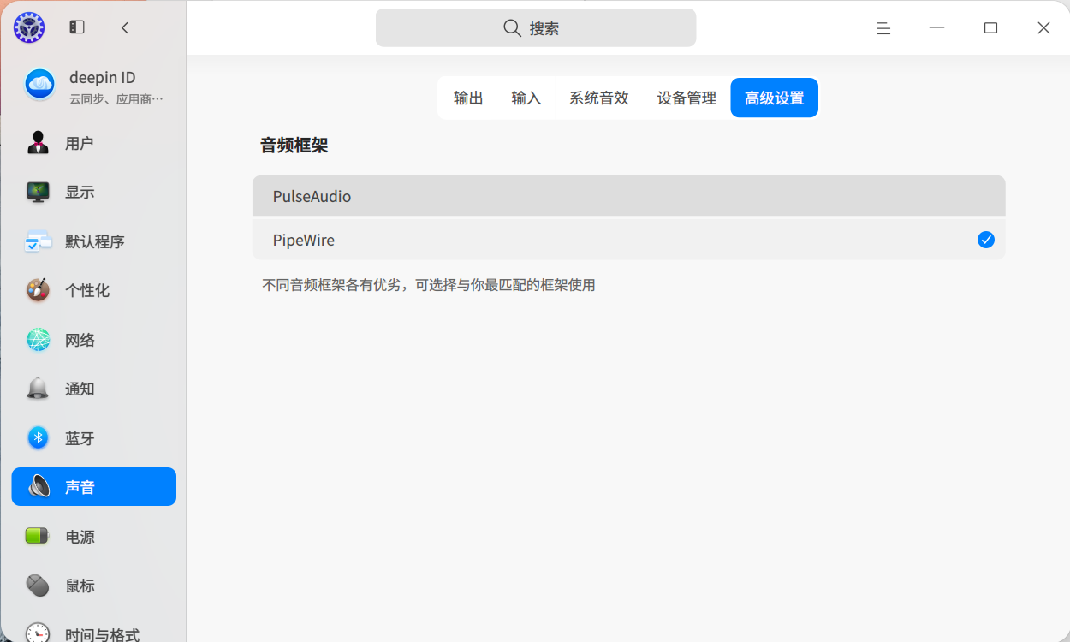Open the 显示 display monitor icon
1070x642 pixels.
38,192
